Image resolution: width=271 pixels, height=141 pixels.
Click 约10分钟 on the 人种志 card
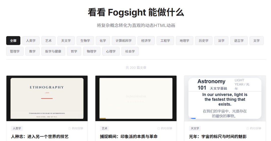(x=78, y=128)
